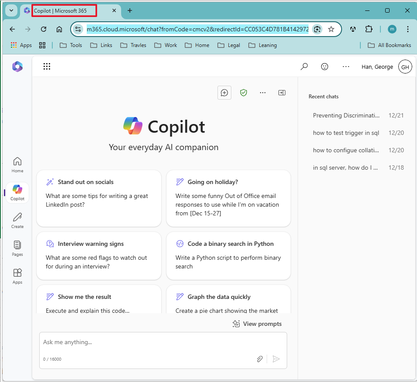The image size is (417, 382).
Task: Open the app launcher waffle icon
Action: click(47, 67)
